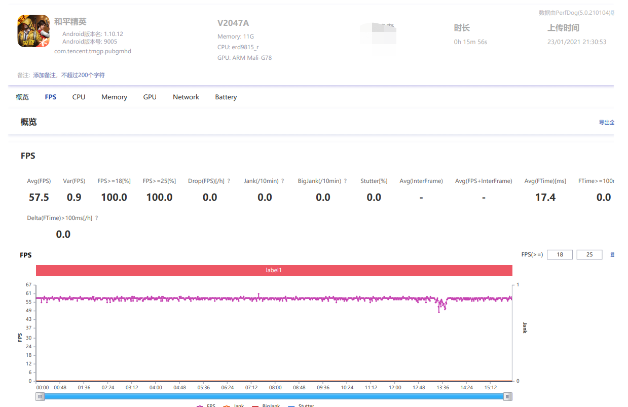The height and width of the screenshot is (407, 628).
Task: Click the 和平精英 app title
Action: click(x=70, y=21)
